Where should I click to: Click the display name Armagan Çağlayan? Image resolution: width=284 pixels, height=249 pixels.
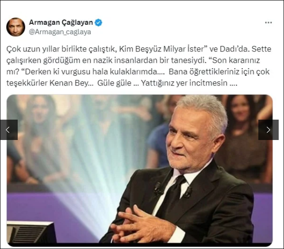pos(61,23)
